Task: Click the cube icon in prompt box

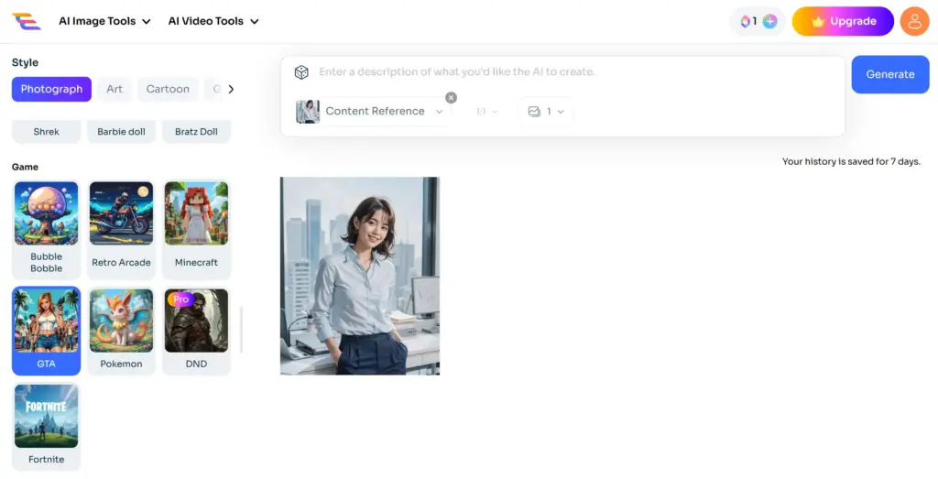Action: coord(301,72)
